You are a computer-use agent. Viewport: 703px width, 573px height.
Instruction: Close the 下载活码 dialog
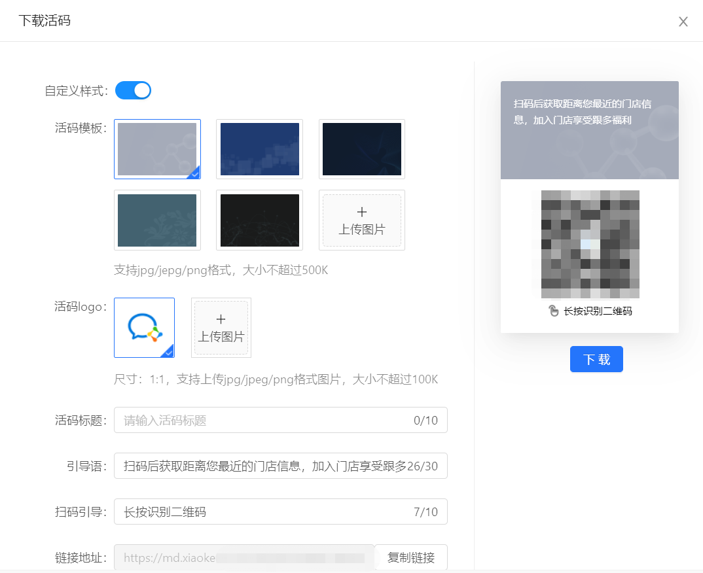tap(683, 22)
